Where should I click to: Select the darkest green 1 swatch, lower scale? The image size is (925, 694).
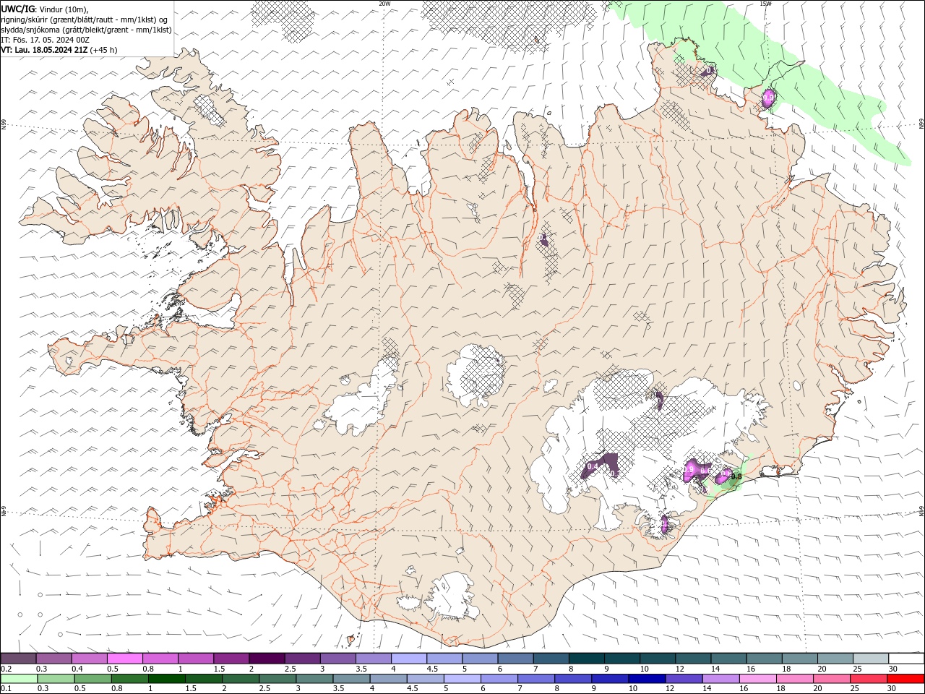click(x=166, y=679)
